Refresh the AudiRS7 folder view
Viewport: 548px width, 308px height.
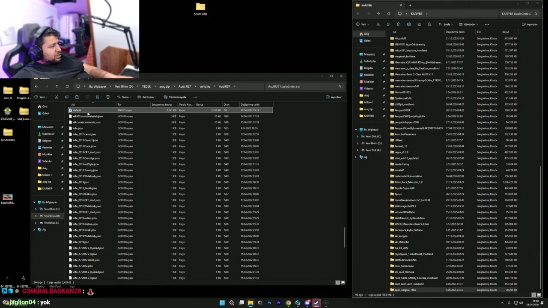[x=67, y=86]
